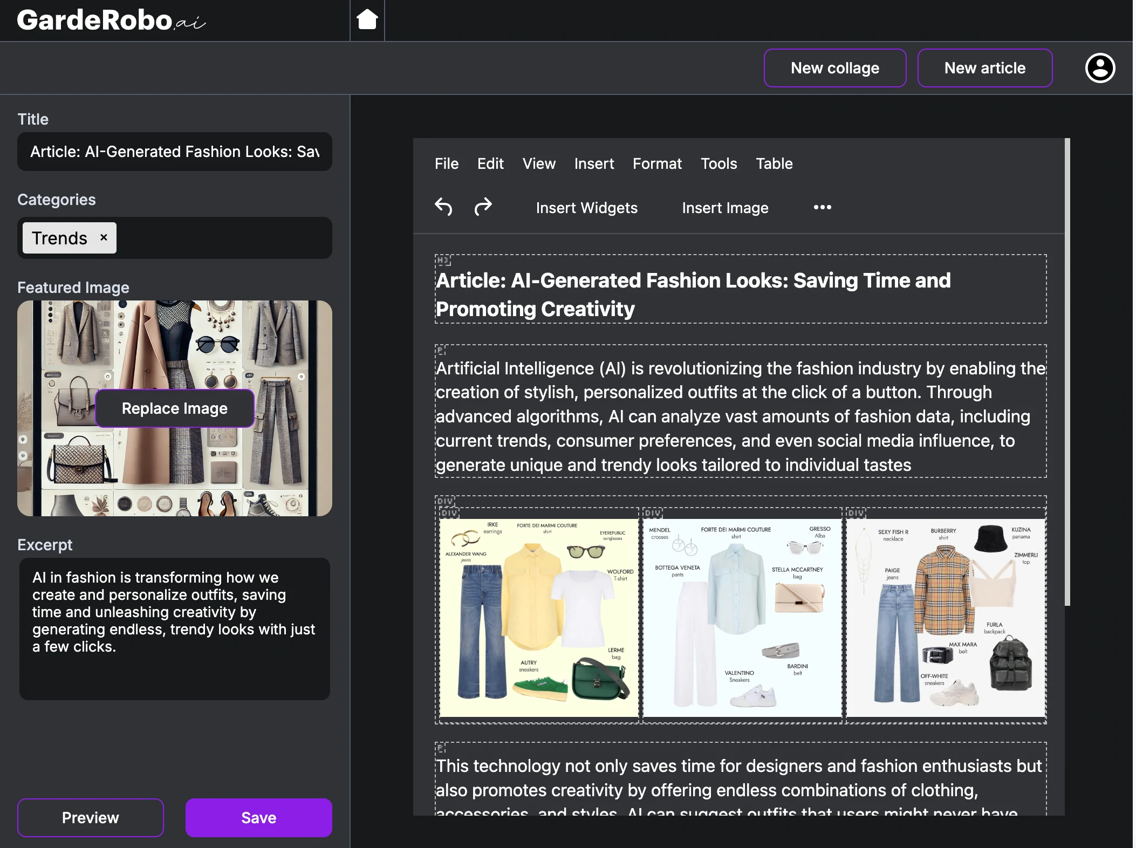Screen dimensions: 1136x848
Task: Redo the last editor action
Action: [483, 207]
